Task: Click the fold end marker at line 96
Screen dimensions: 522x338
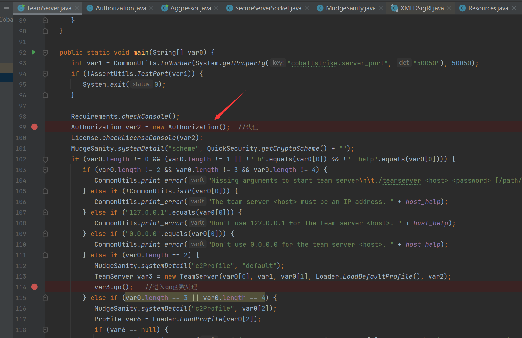Action: pos(45,95)
